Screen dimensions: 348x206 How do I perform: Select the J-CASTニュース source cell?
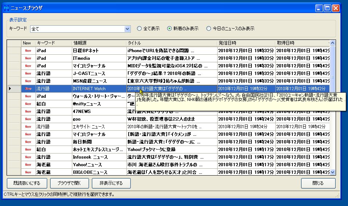99,73
